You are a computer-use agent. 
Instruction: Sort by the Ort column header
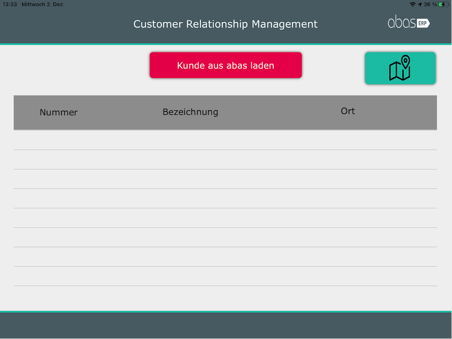click(x=348, y=111)
